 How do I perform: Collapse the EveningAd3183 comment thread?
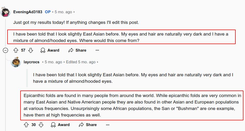(5, 50)
